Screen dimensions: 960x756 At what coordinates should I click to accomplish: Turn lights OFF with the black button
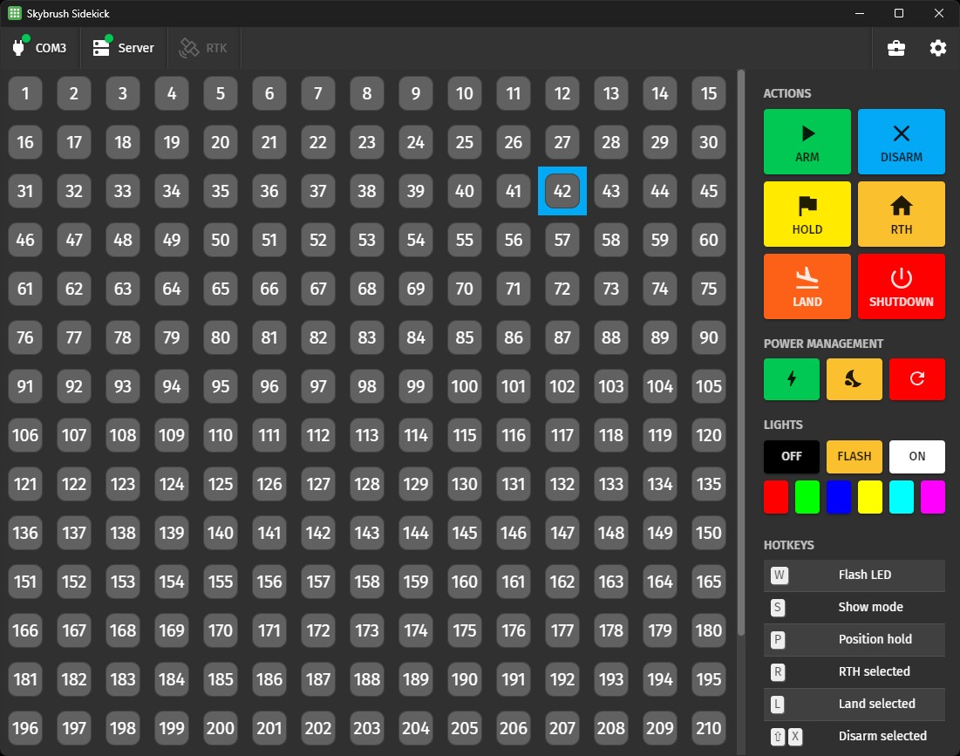pyautogui.click(x=791, y=456)
